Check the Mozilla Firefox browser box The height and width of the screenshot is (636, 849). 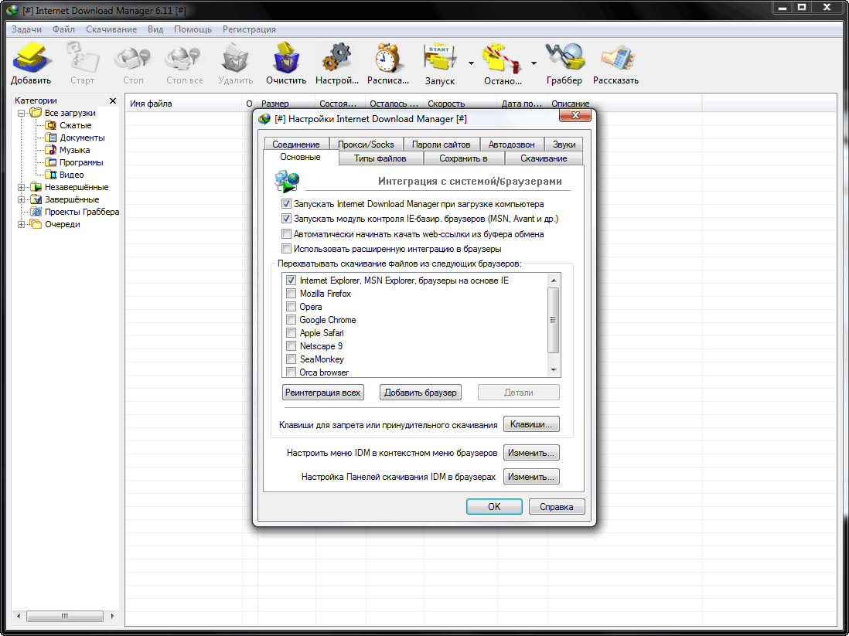[x=291, y=294]
